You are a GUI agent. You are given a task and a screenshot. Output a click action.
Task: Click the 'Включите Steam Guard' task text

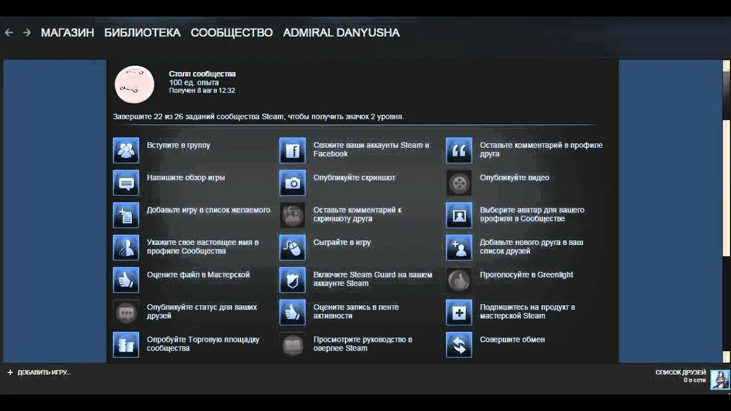pyautogui.click(x=373, y=279)
